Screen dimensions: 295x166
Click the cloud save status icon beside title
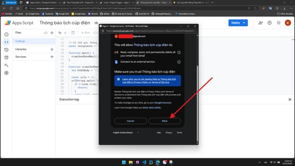coord(96,23)
